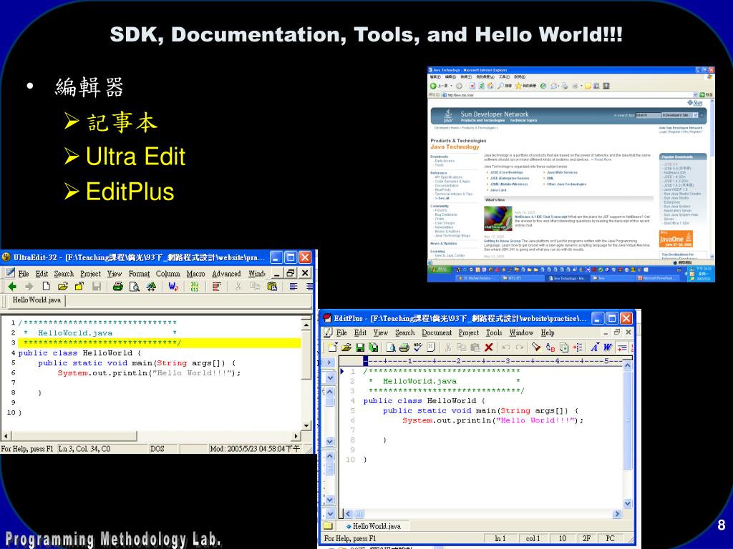Screen dimensions: 733x549
Task: Click Sun Developer Network search field
Action: (x=648, y=115)
